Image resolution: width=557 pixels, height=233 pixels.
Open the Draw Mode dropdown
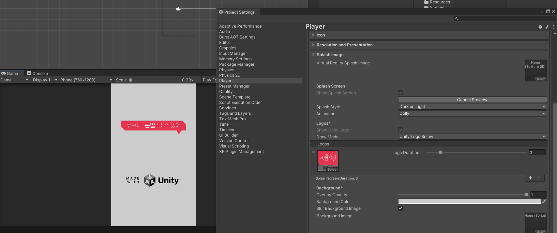[x=472, y=137]
